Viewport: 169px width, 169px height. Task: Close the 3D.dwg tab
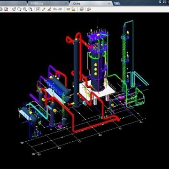coord(109,3)
